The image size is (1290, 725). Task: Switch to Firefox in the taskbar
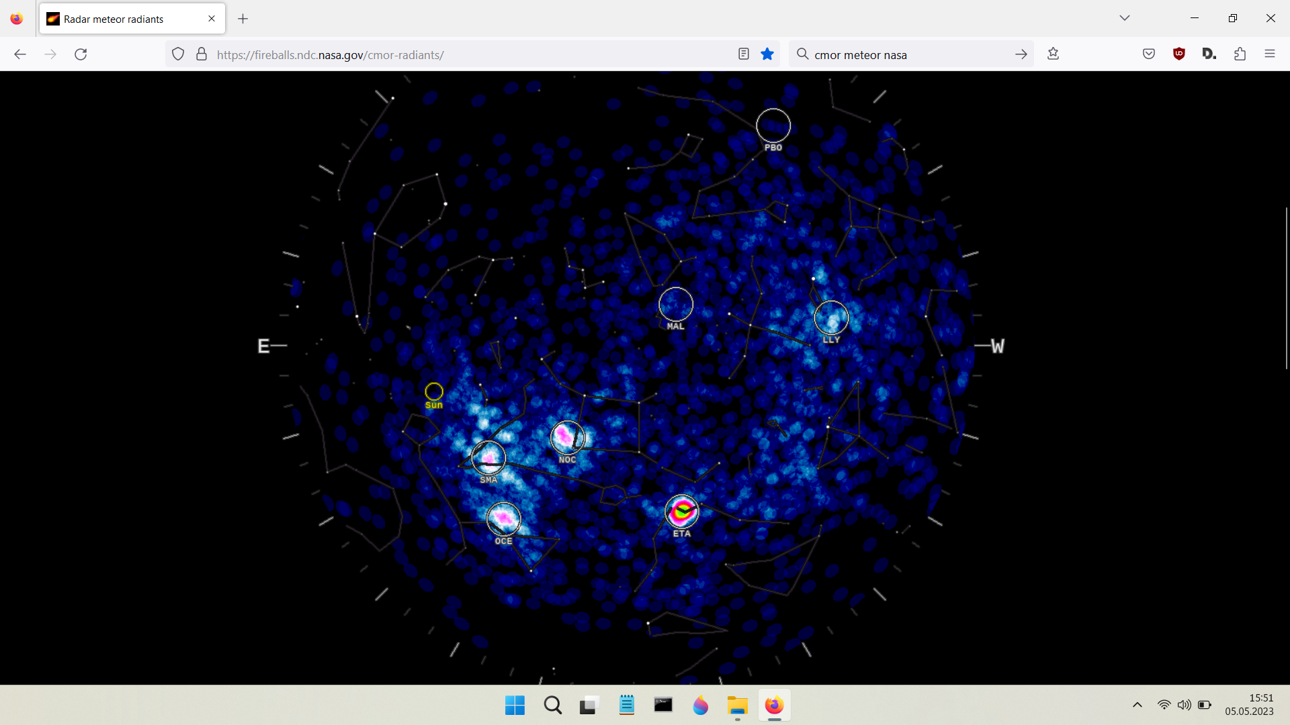[x=774, y=706]
